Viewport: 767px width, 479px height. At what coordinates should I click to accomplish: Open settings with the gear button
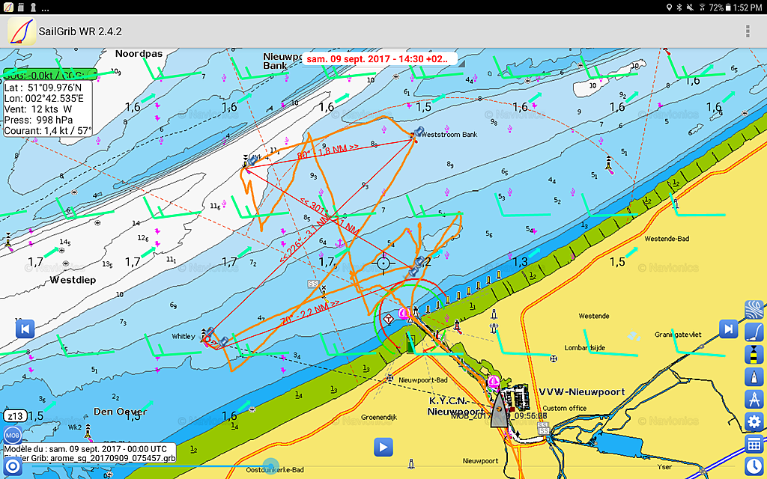(754, 422)
